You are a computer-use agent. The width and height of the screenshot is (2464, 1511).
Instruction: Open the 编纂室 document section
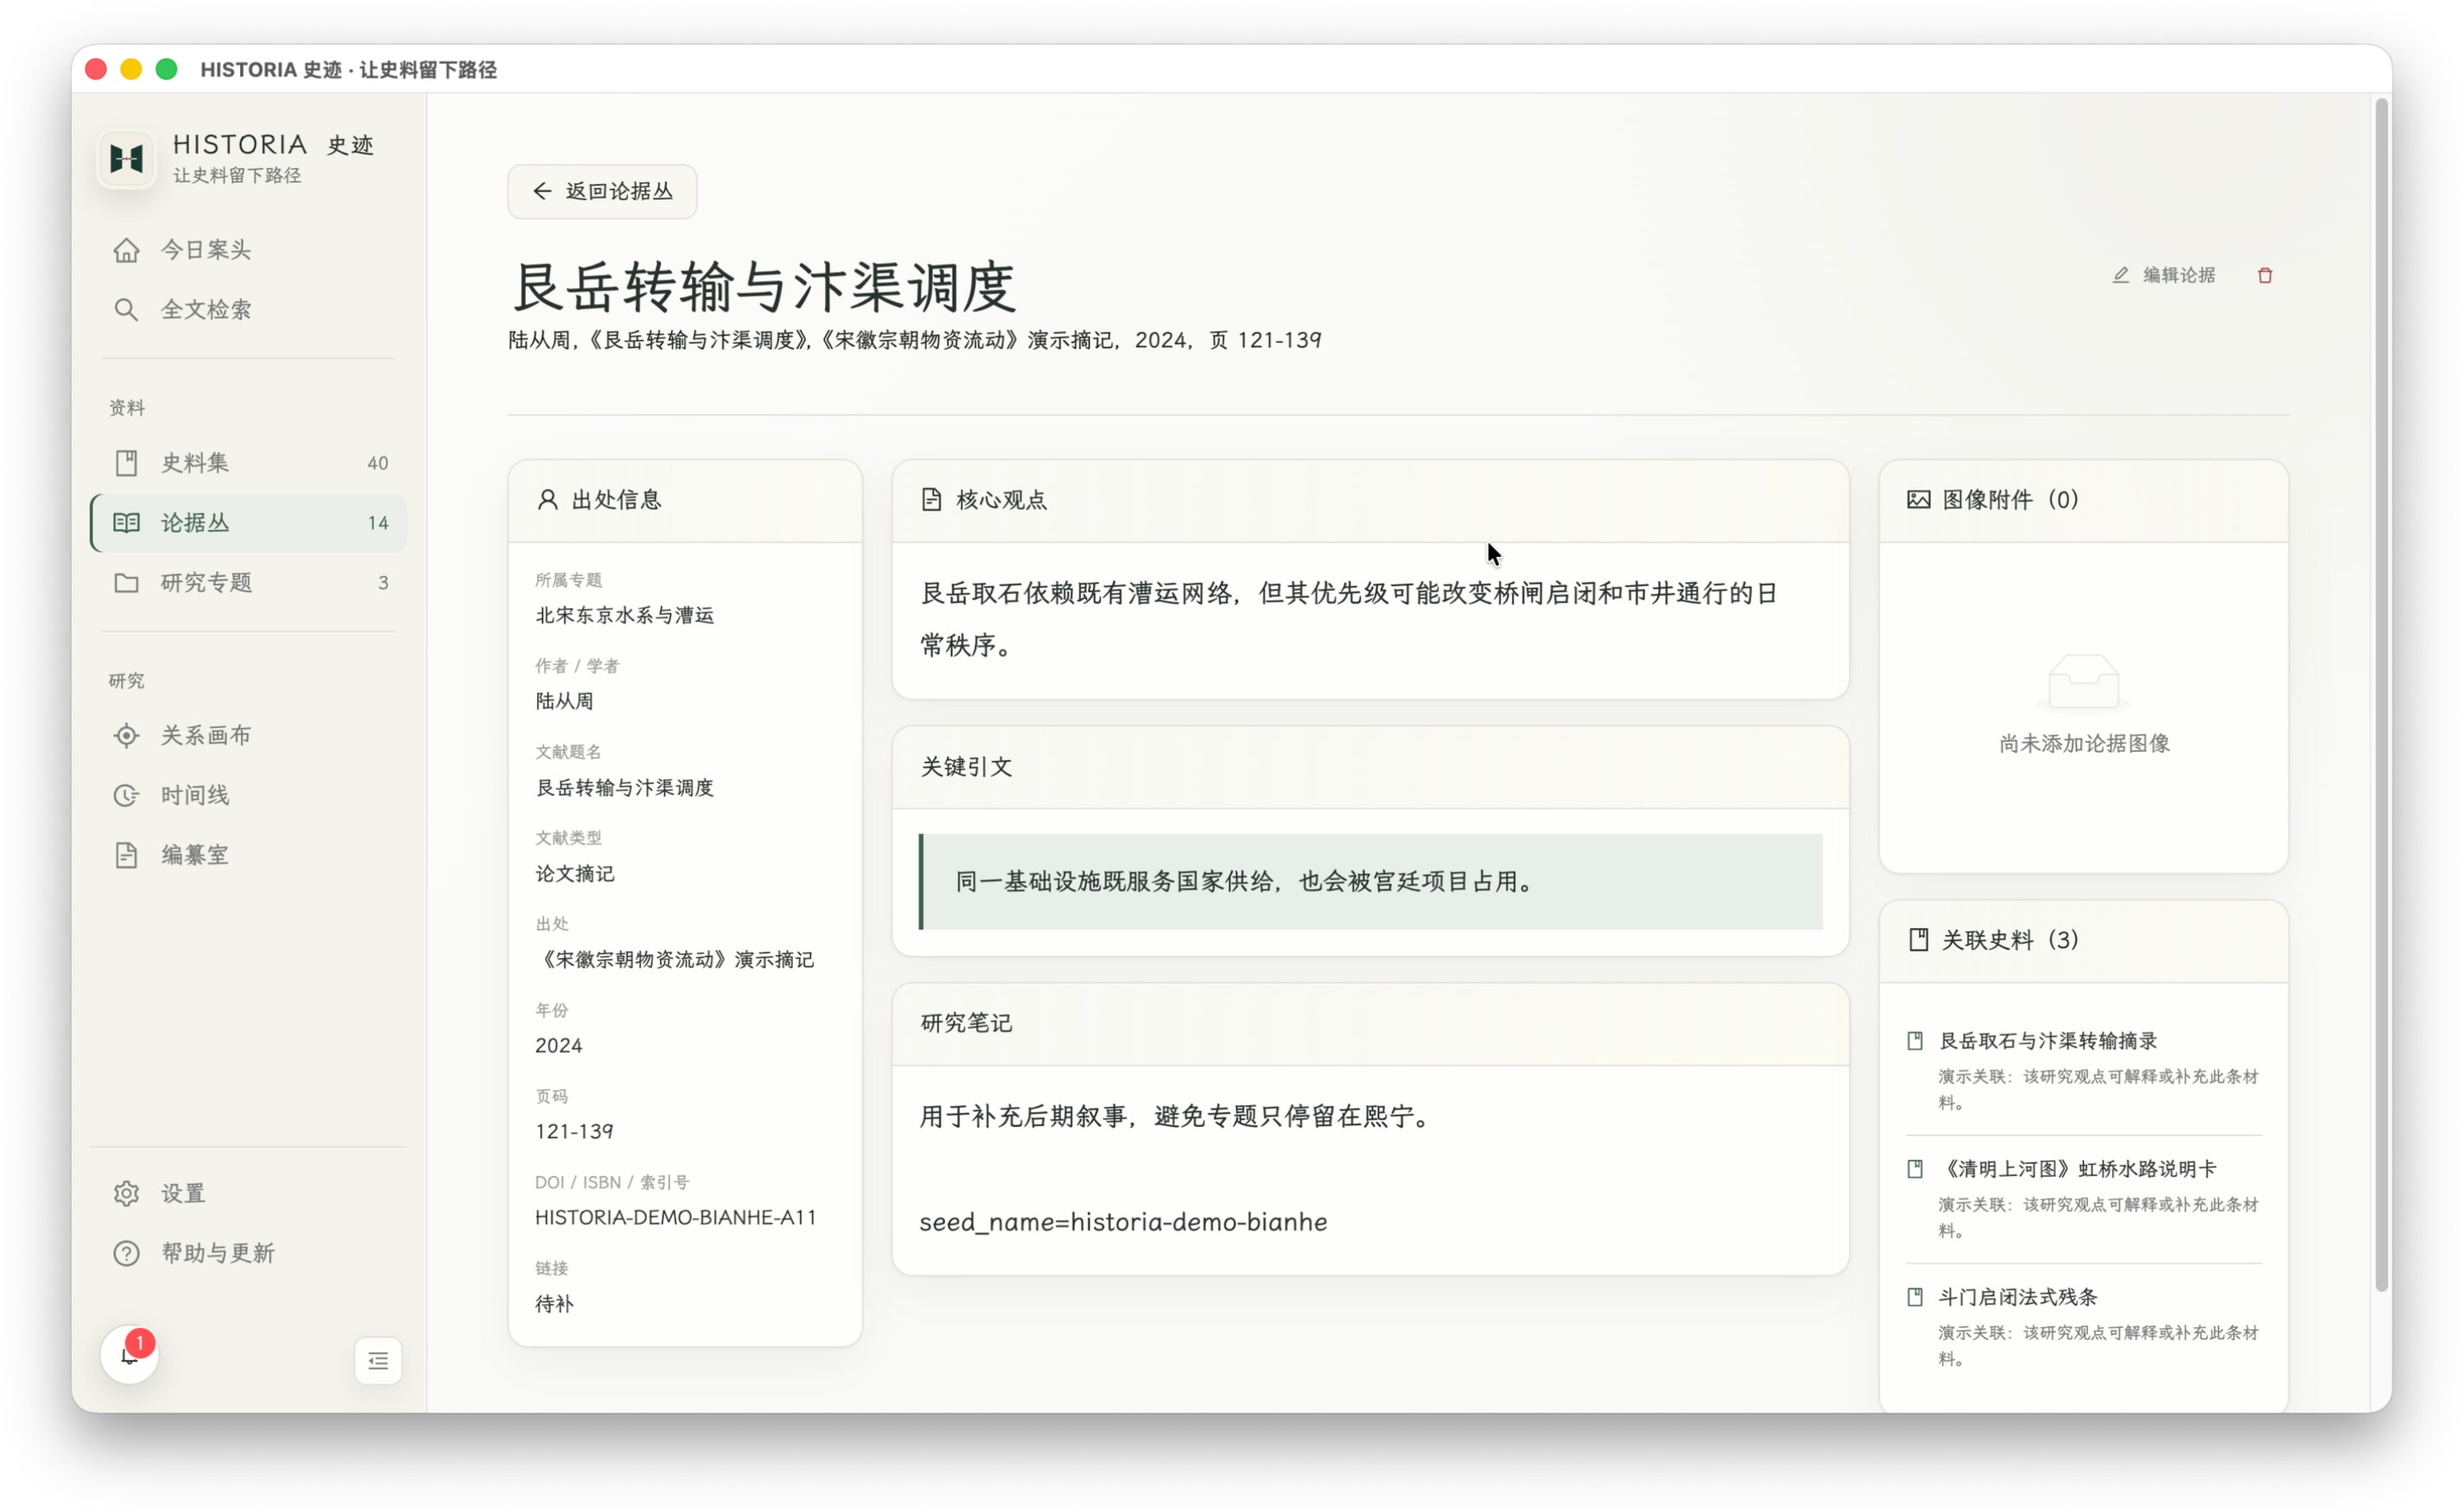pyautogui.click(x=248, y=856)
